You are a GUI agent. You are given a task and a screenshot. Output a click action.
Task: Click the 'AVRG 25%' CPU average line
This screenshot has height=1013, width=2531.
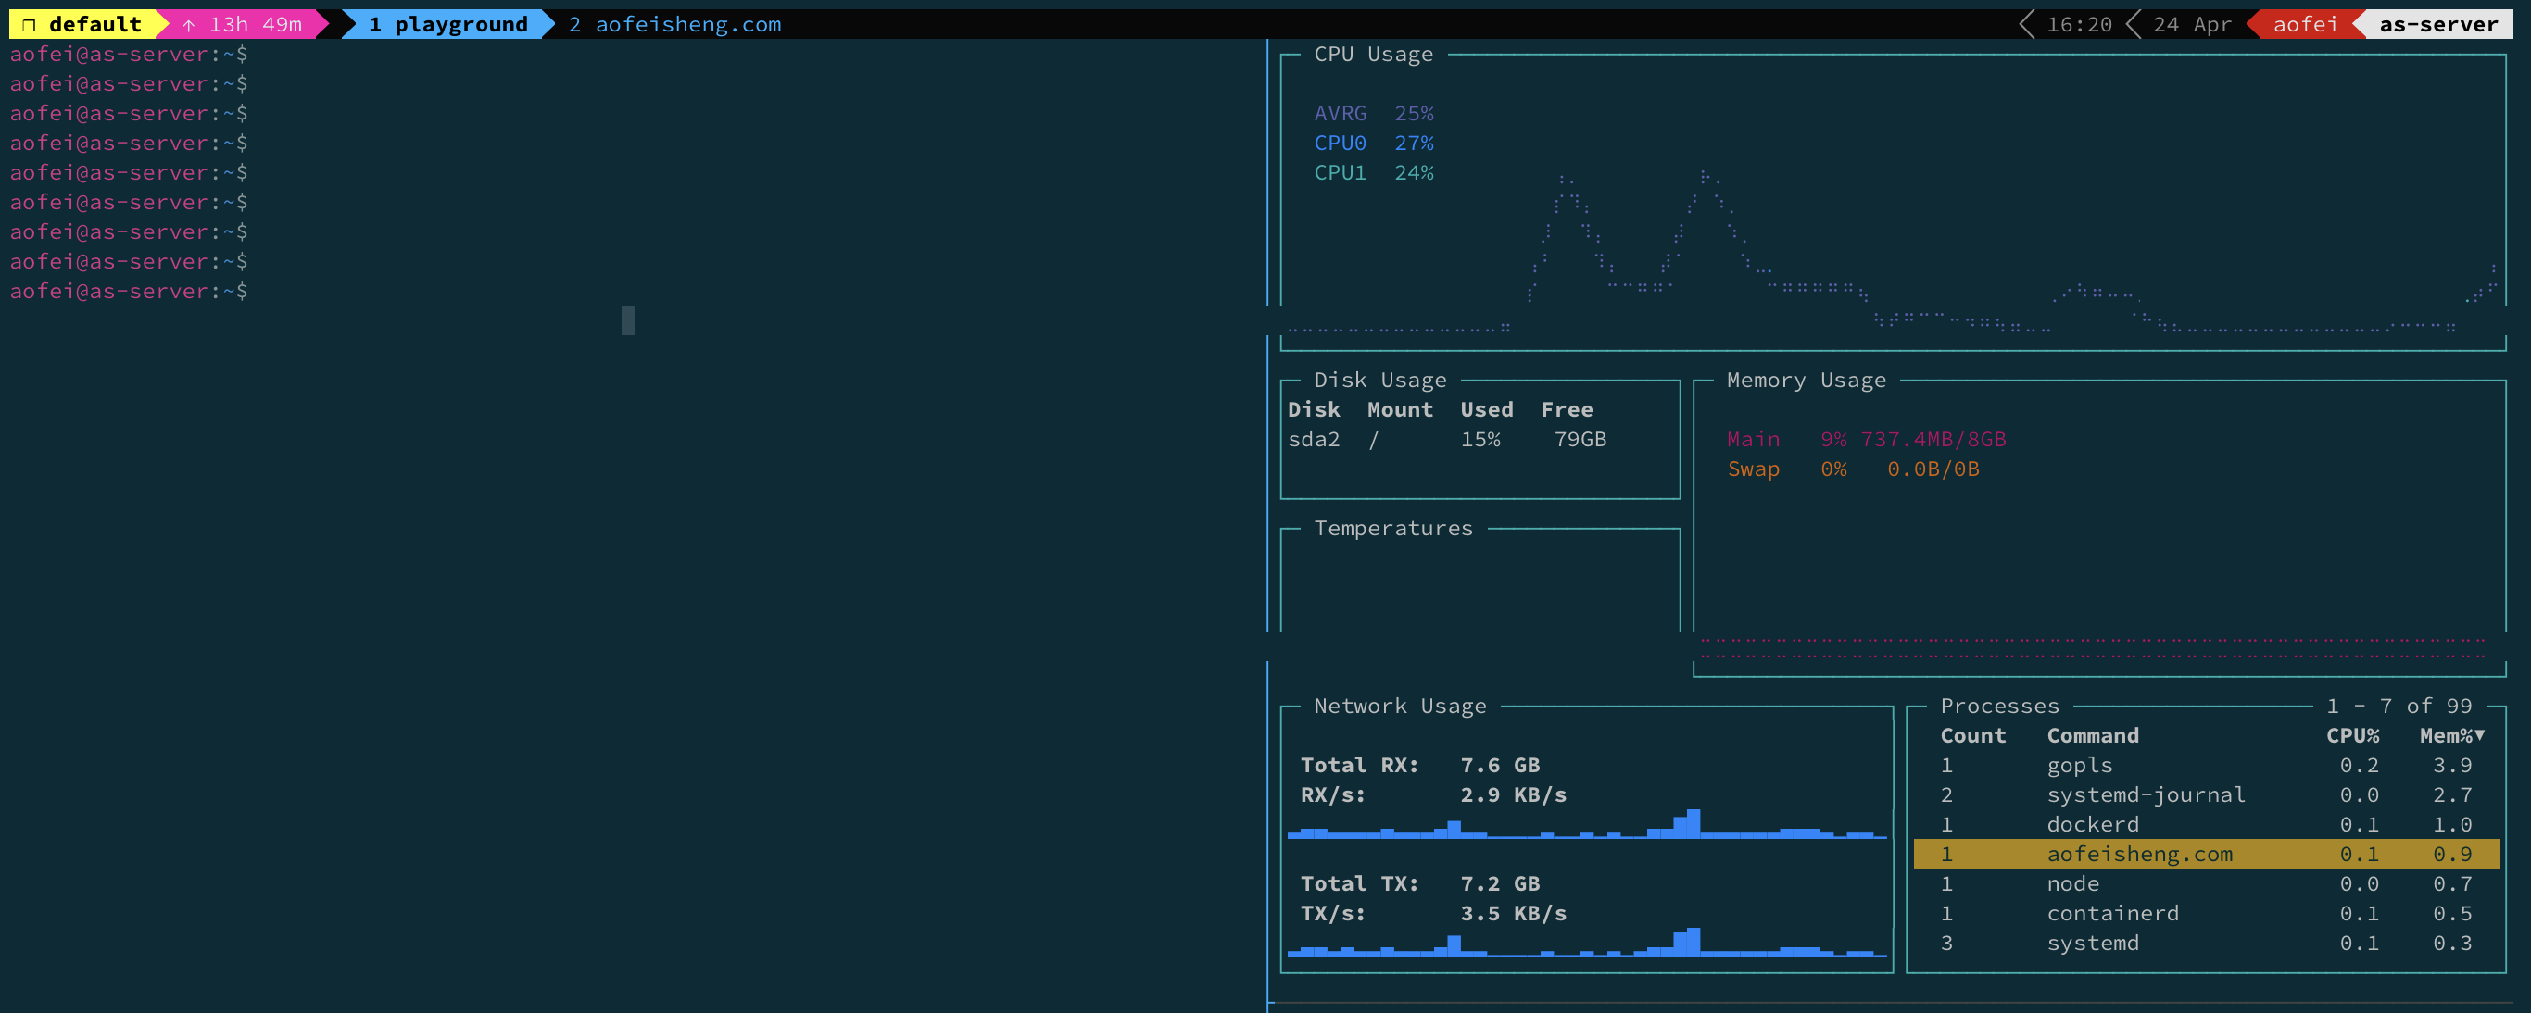tap(1374, 114)
